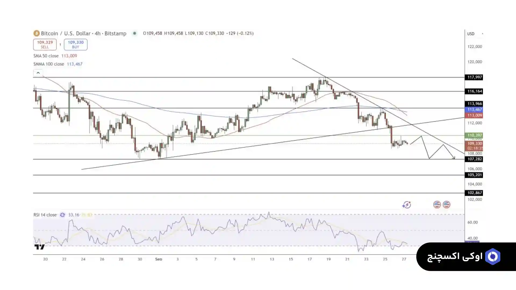
Task: Collapse the indicator legend with chevron
Action: coord(38,73)
